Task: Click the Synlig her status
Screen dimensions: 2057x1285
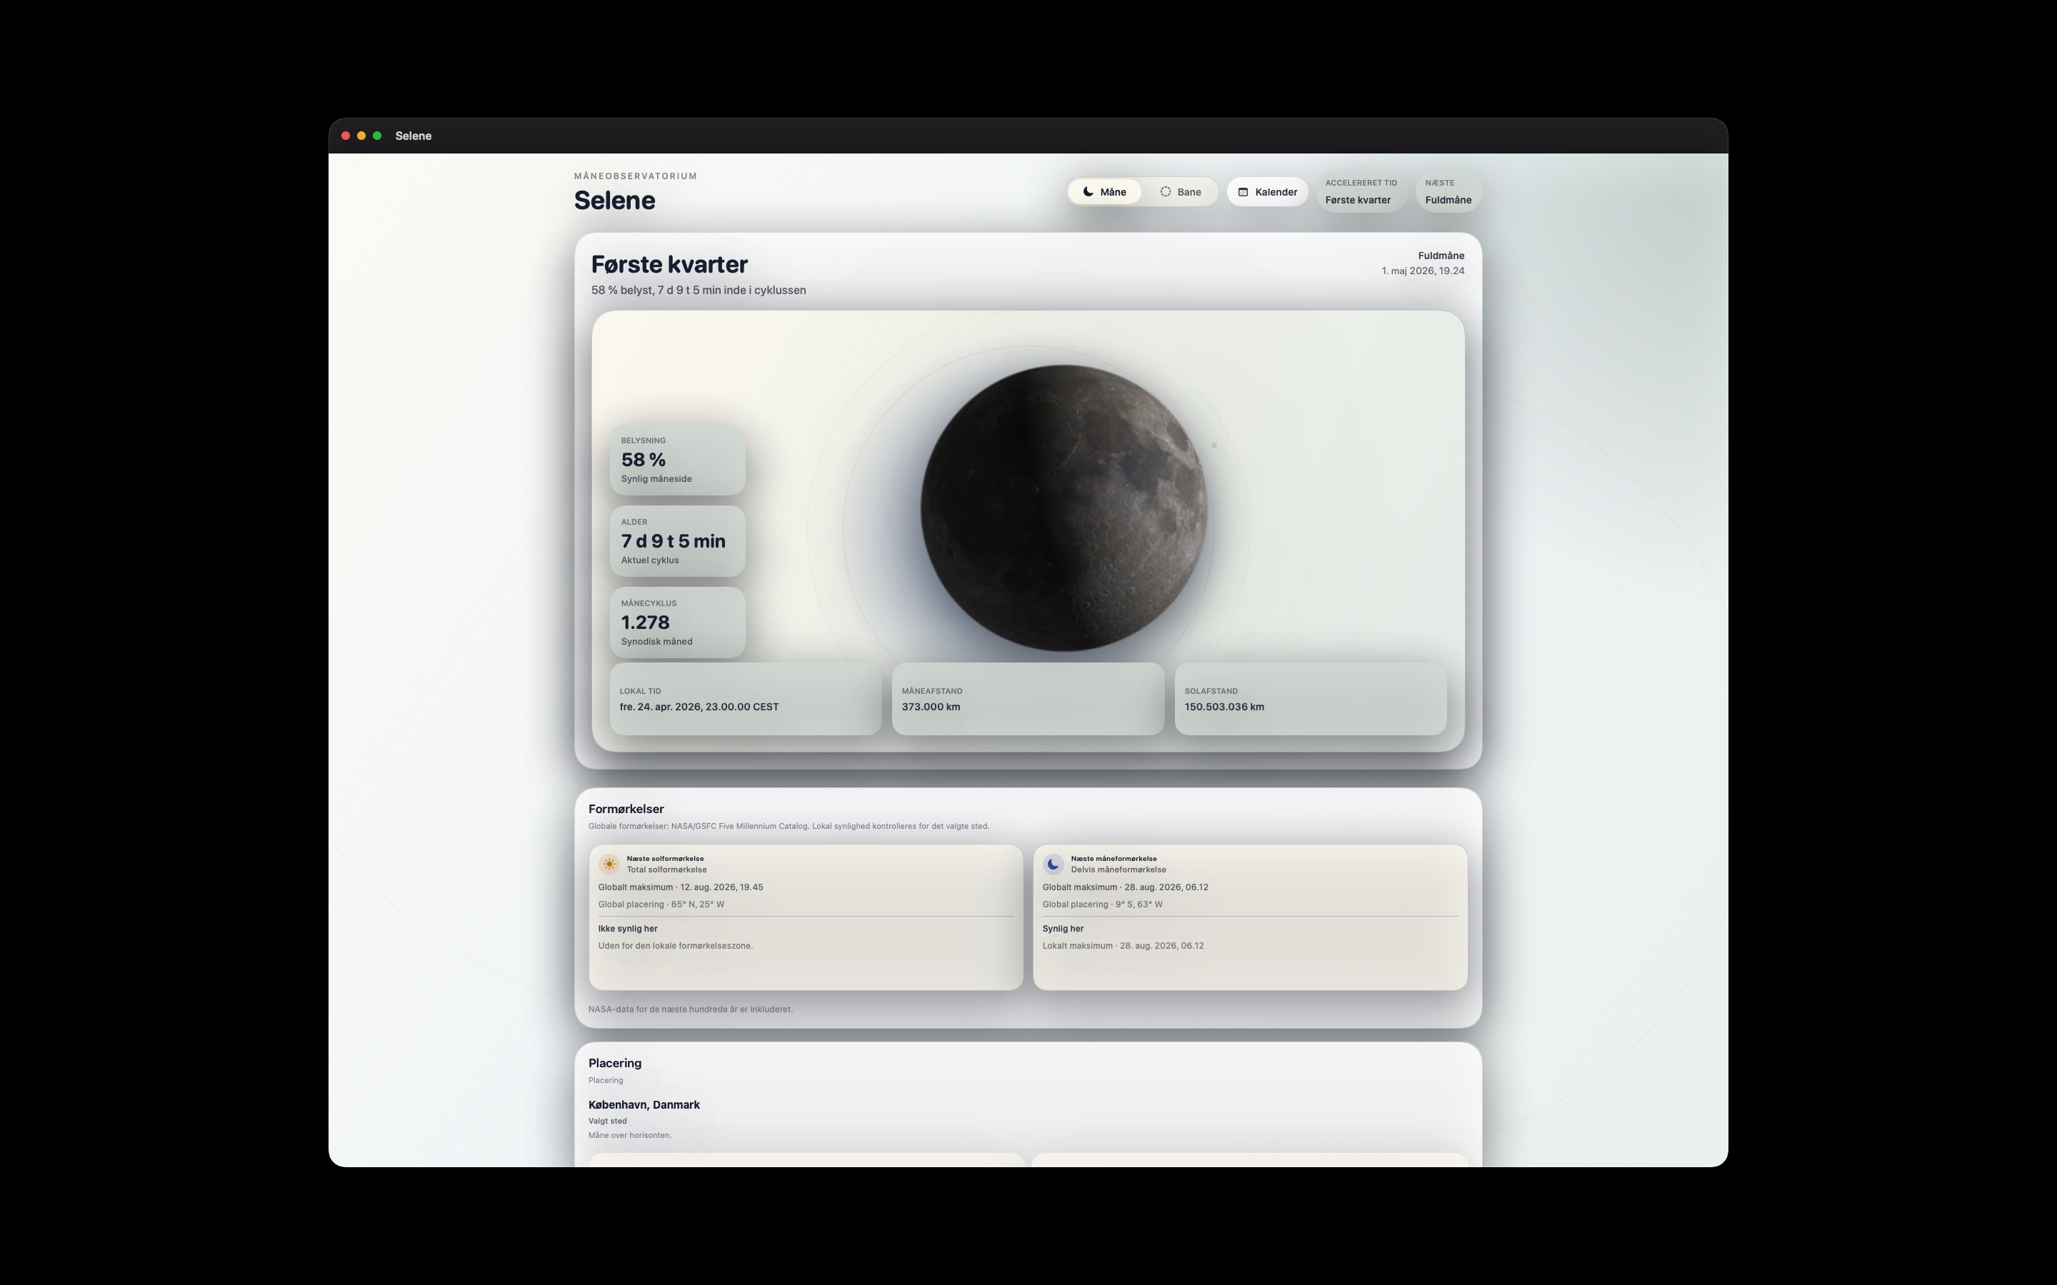Action: (1063, 928)
